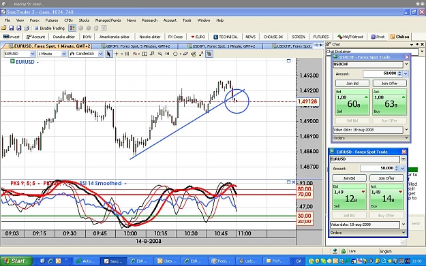
Task: Click the compress bars icon in chart toolbar
Action: click(x=168, y=54)
